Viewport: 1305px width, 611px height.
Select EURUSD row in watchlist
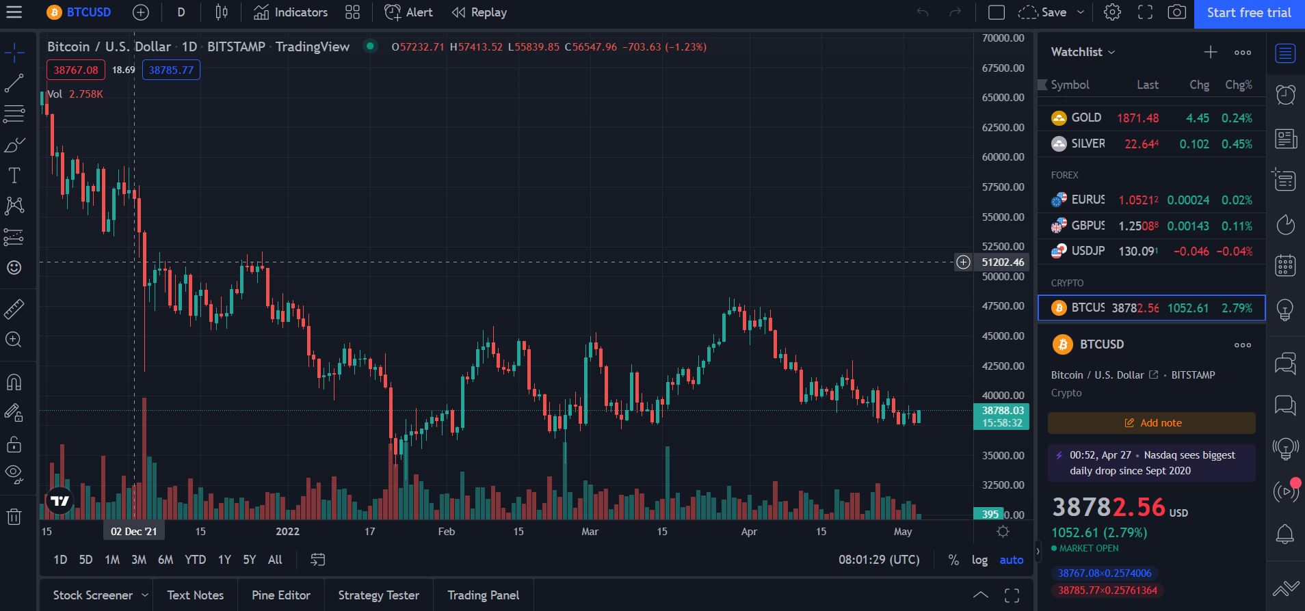[1152, 200]
